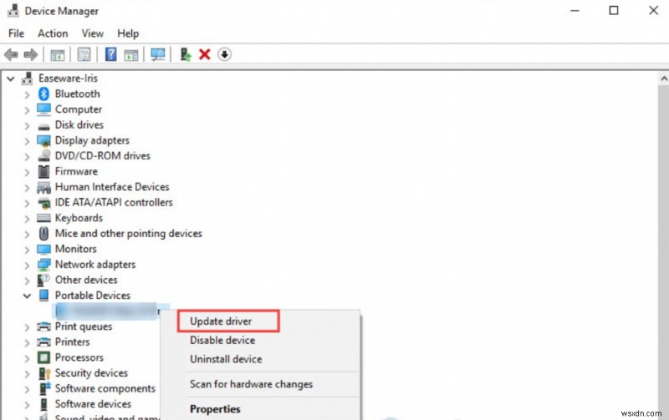669x420 pixels.
Task: Click the mouse icon beside Mice and other pointing devices
Action: pyautogui.click(x=43, y=234)
